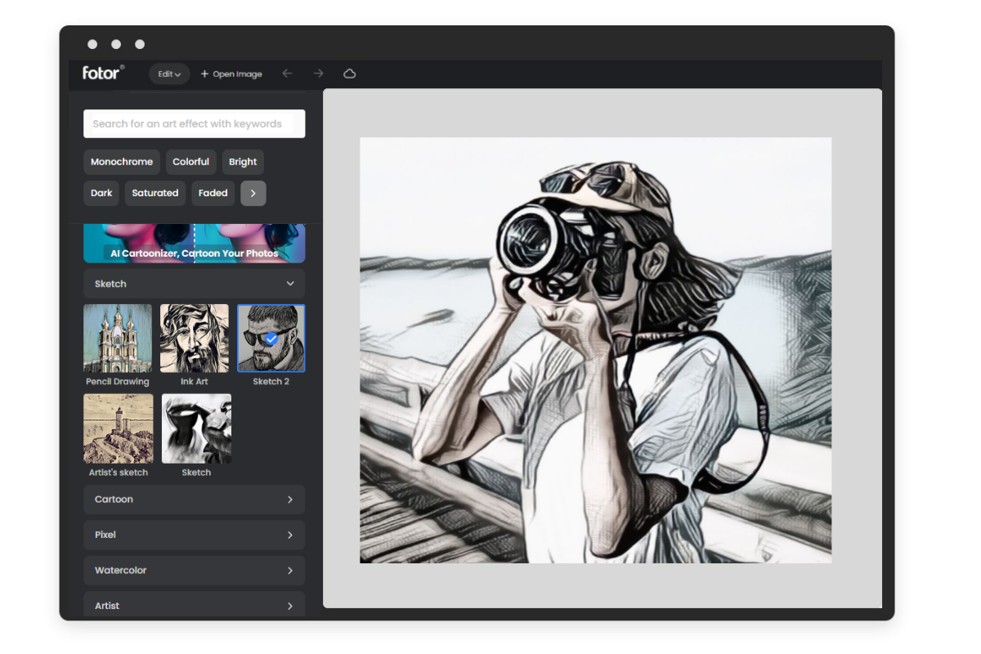Expand the Cartoon effects section

pos(194,499)
